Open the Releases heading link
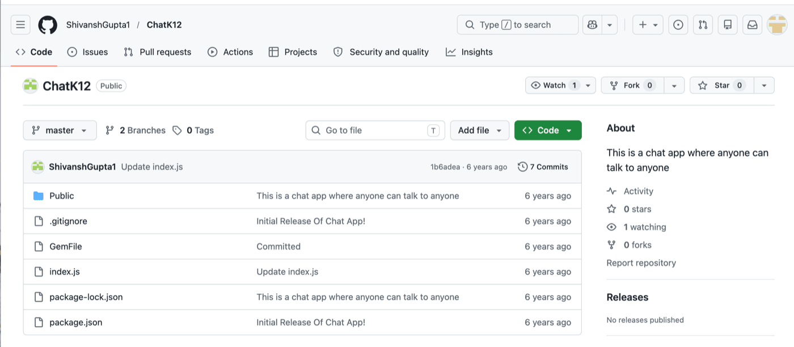The height and width of the screenshot is (347, 794). coord(627,297)
